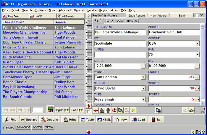Image resolution: width=207 pixels, height=135 pixels.
Task: Click the red left arrow record button
Action: coord(96,110)
